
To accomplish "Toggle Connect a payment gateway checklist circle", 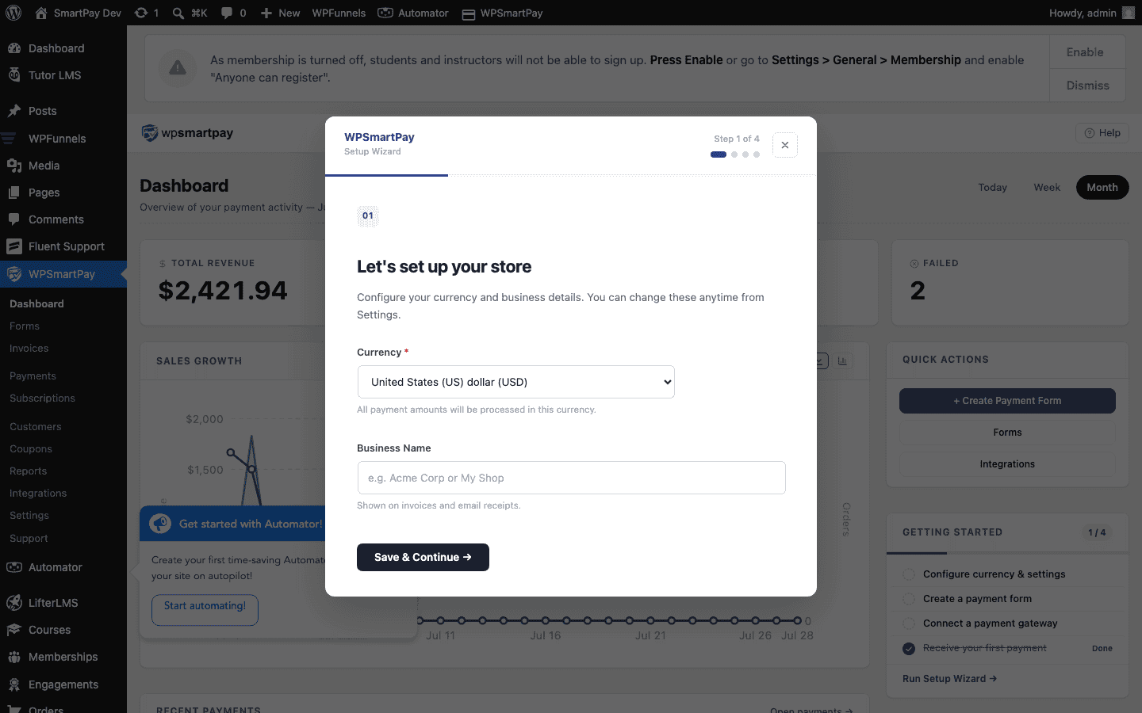I will click(x=909, y=623).
